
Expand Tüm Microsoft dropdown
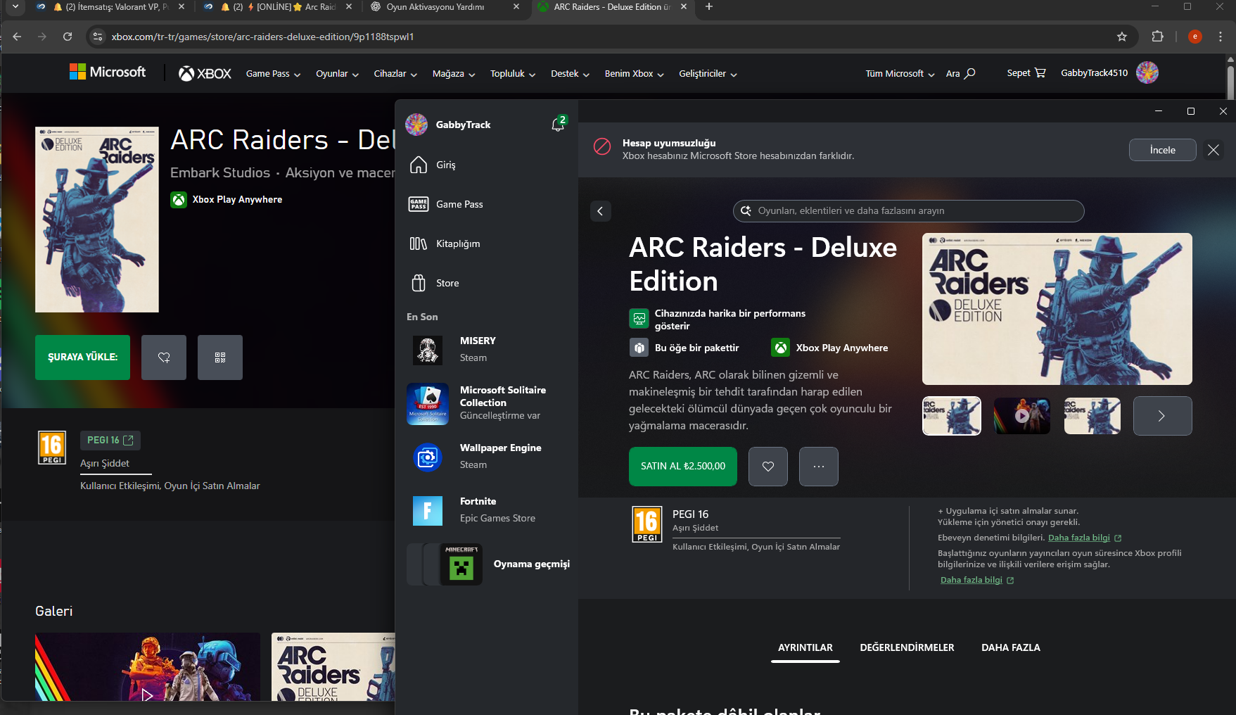900,74
